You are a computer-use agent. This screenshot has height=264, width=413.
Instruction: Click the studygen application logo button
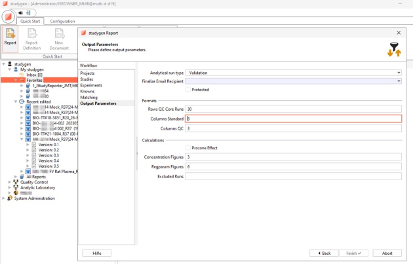point(8,17)
